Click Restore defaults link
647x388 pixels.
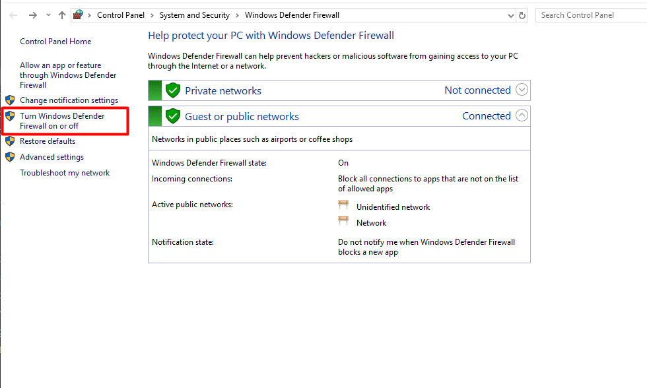click(x=48, y=141)
